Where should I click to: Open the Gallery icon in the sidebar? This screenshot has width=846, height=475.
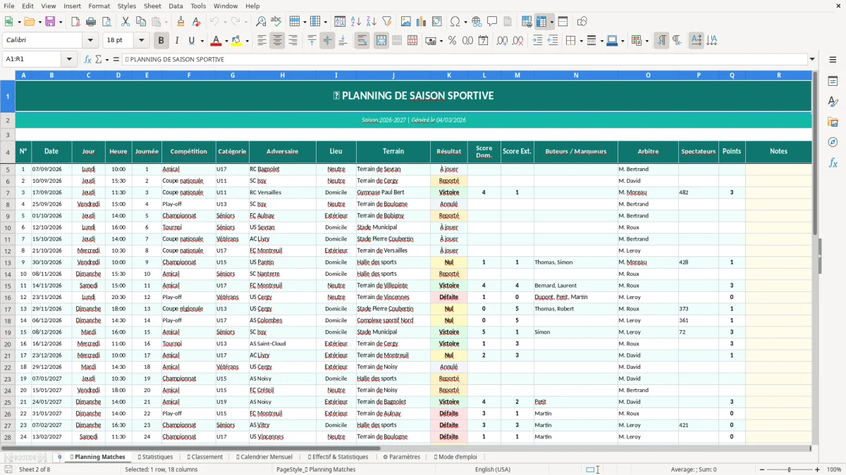(833, 122)
